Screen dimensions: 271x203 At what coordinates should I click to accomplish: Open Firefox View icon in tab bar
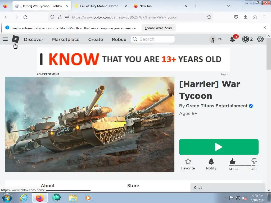click(x=5, y=6)
